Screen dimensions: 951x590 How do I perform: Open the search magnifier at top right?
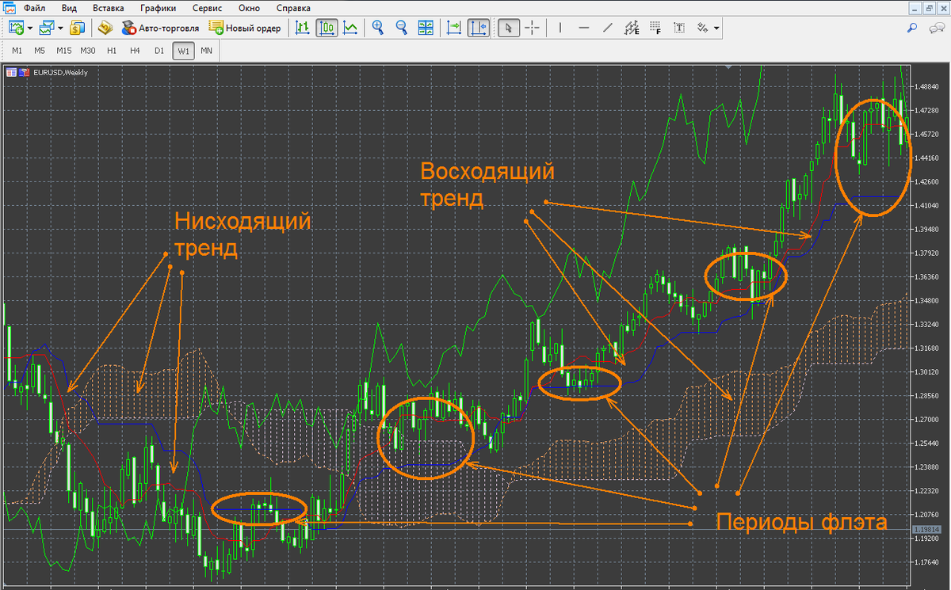912,28
